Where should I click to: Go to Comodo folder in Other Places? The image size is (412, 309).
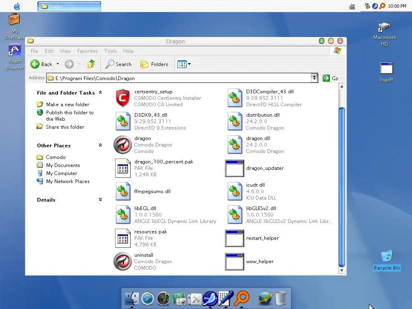click(x=56, y=157)
